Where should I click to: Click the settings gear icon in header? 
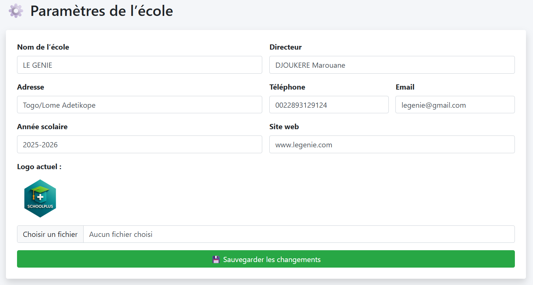(16, 11)
